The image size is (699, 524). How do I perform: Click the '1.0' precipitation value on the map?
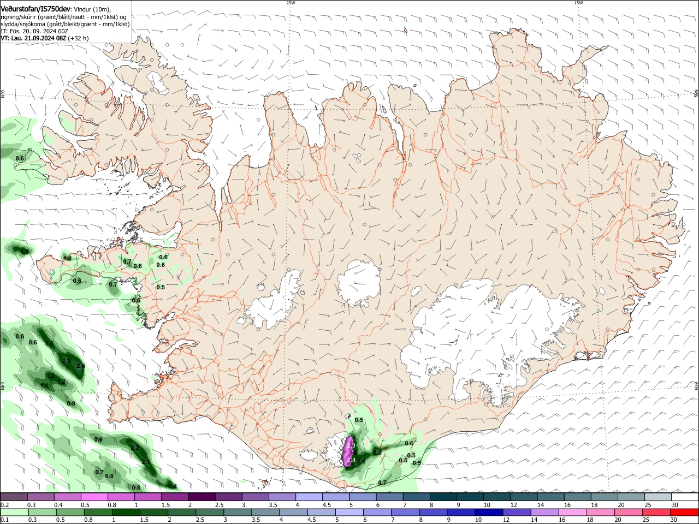(x=67, y=258)
